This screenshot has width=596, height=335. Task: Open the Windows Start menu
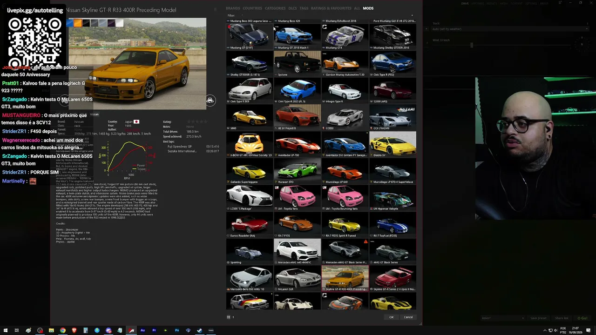(x=5, y=330)
